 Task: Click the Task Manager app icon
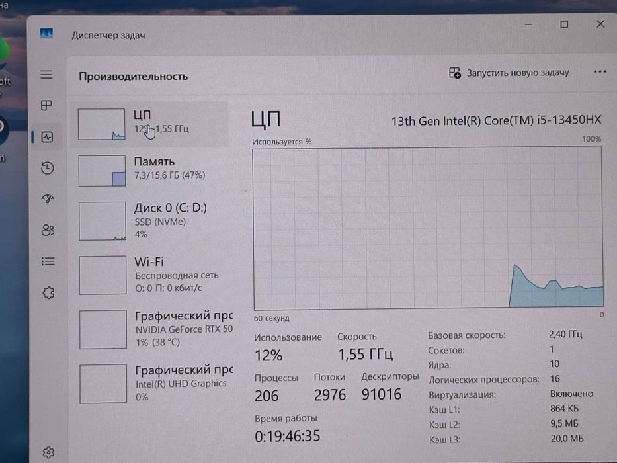click(46, 34)
